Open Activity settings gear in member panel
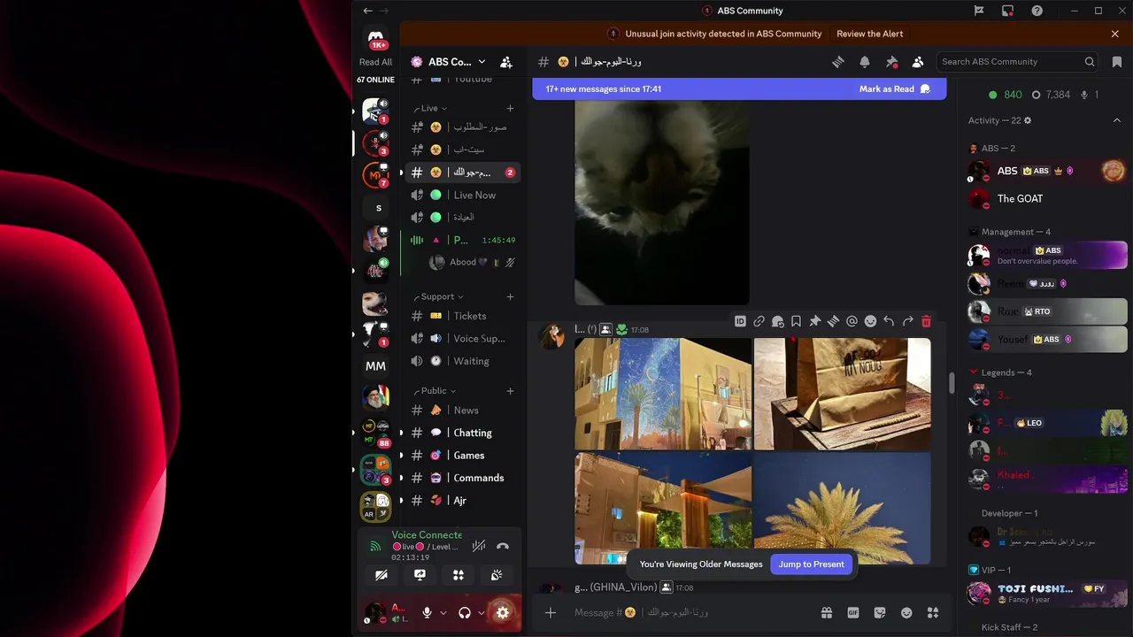1133x637 pixels. [x=1028, y=120]
